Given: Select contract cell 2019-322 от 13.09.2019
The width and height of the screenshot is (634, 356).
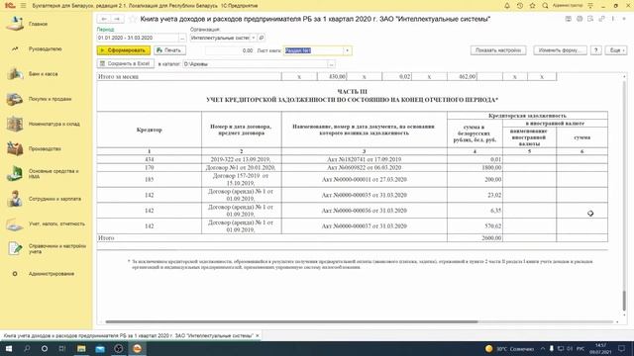Looking at the screenshot, I should tap(242, 159).
